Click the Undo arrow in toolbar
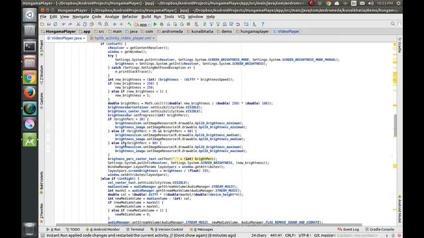The width and height of the screenshot is (424, 238). [64, 24]
